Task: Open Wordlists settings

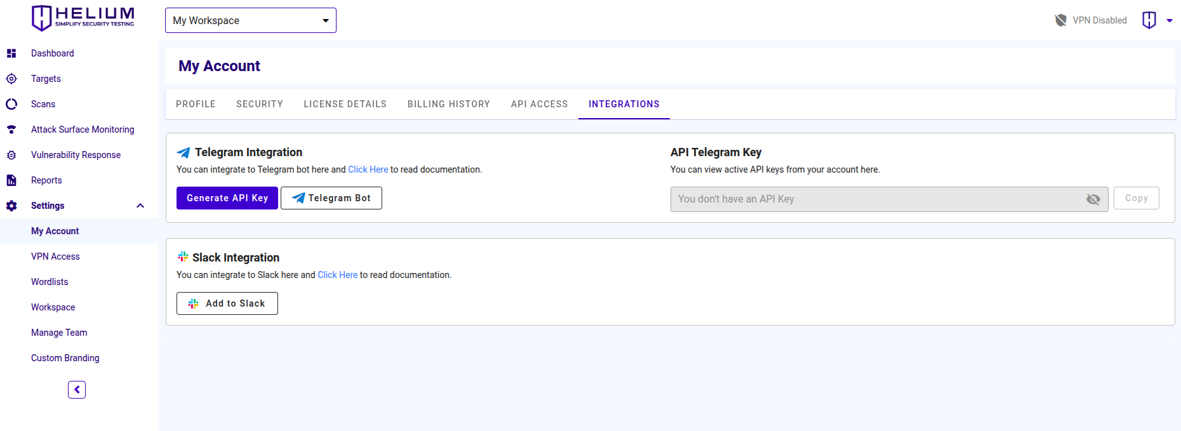Action: click(x=50, y=282)
